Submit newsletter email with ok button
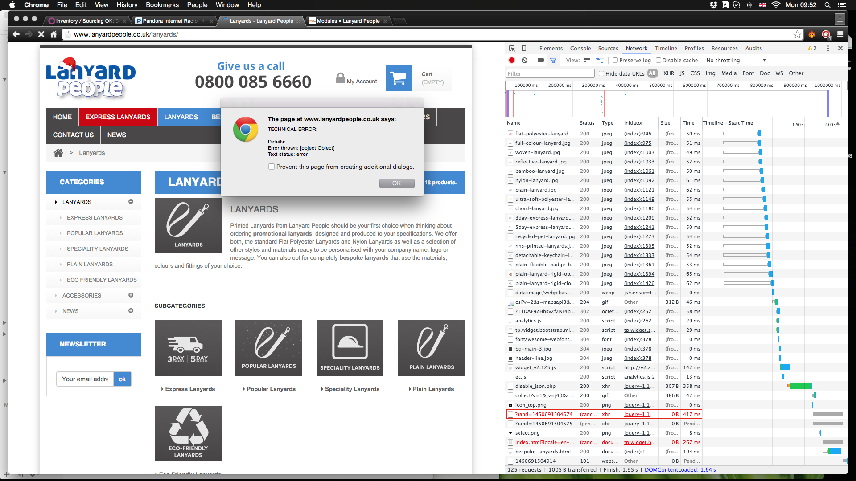 tap(122, 379)
